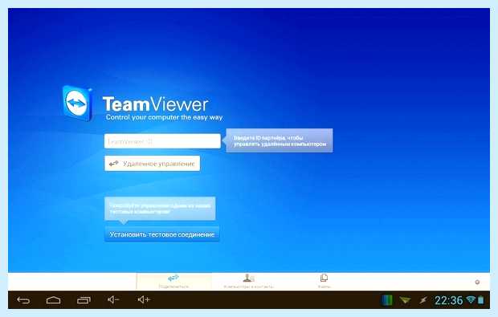Click the Удаленное управление button

152,164
